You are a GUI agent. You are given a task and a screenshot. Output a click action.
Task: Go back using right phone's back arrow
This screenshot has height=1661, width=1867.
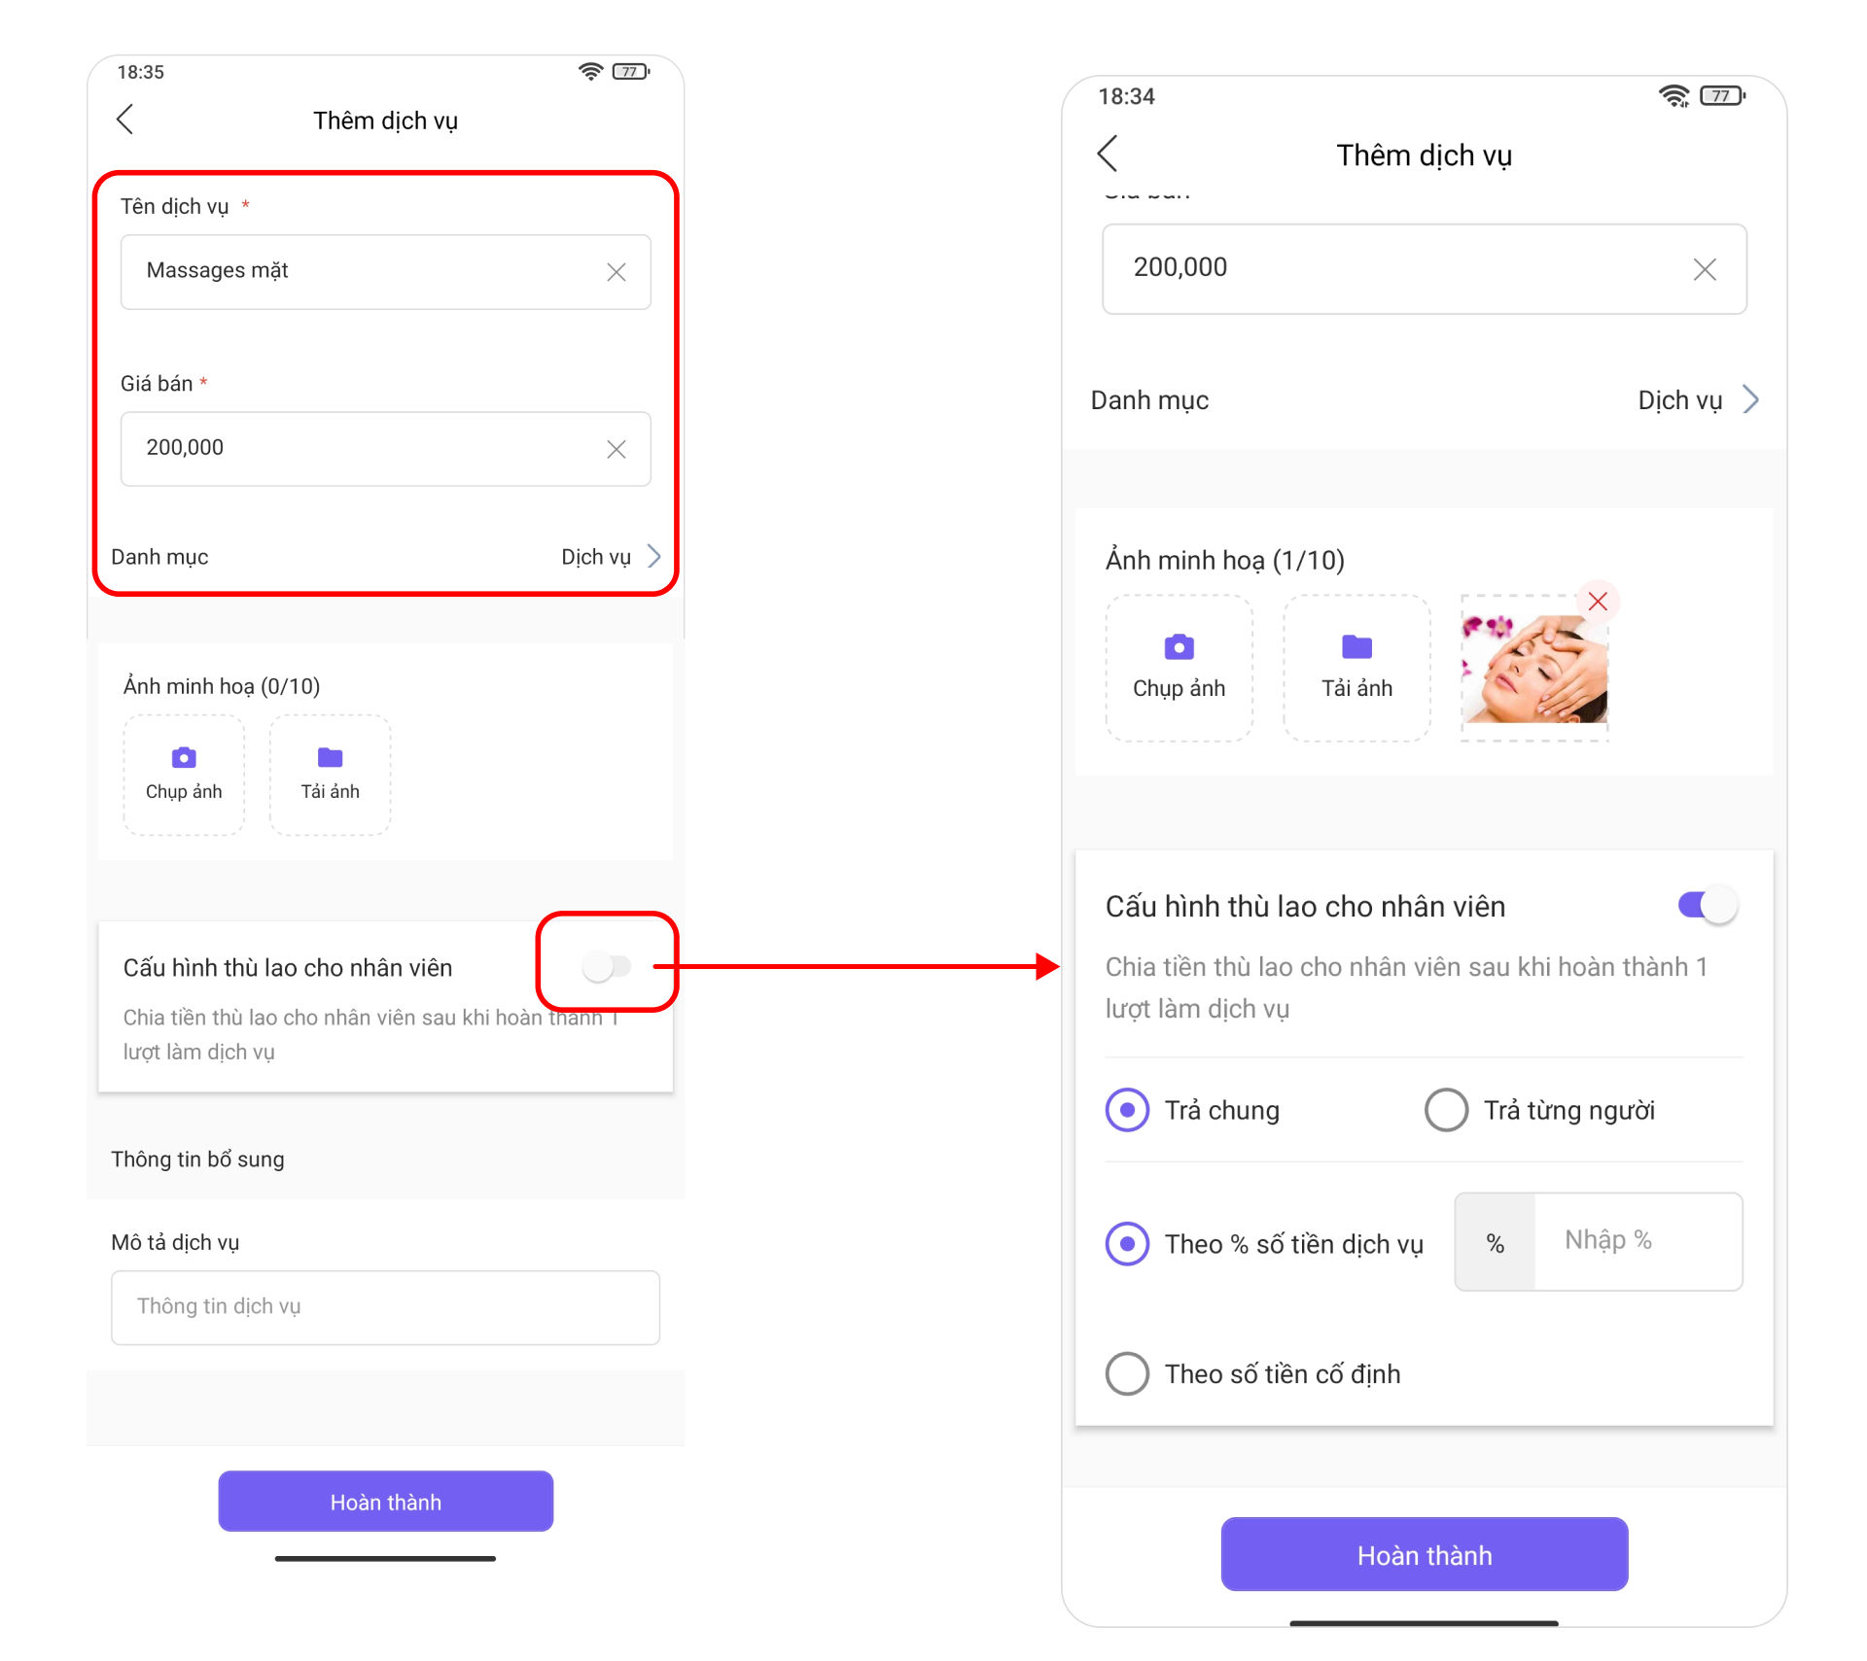(1107, 154)
